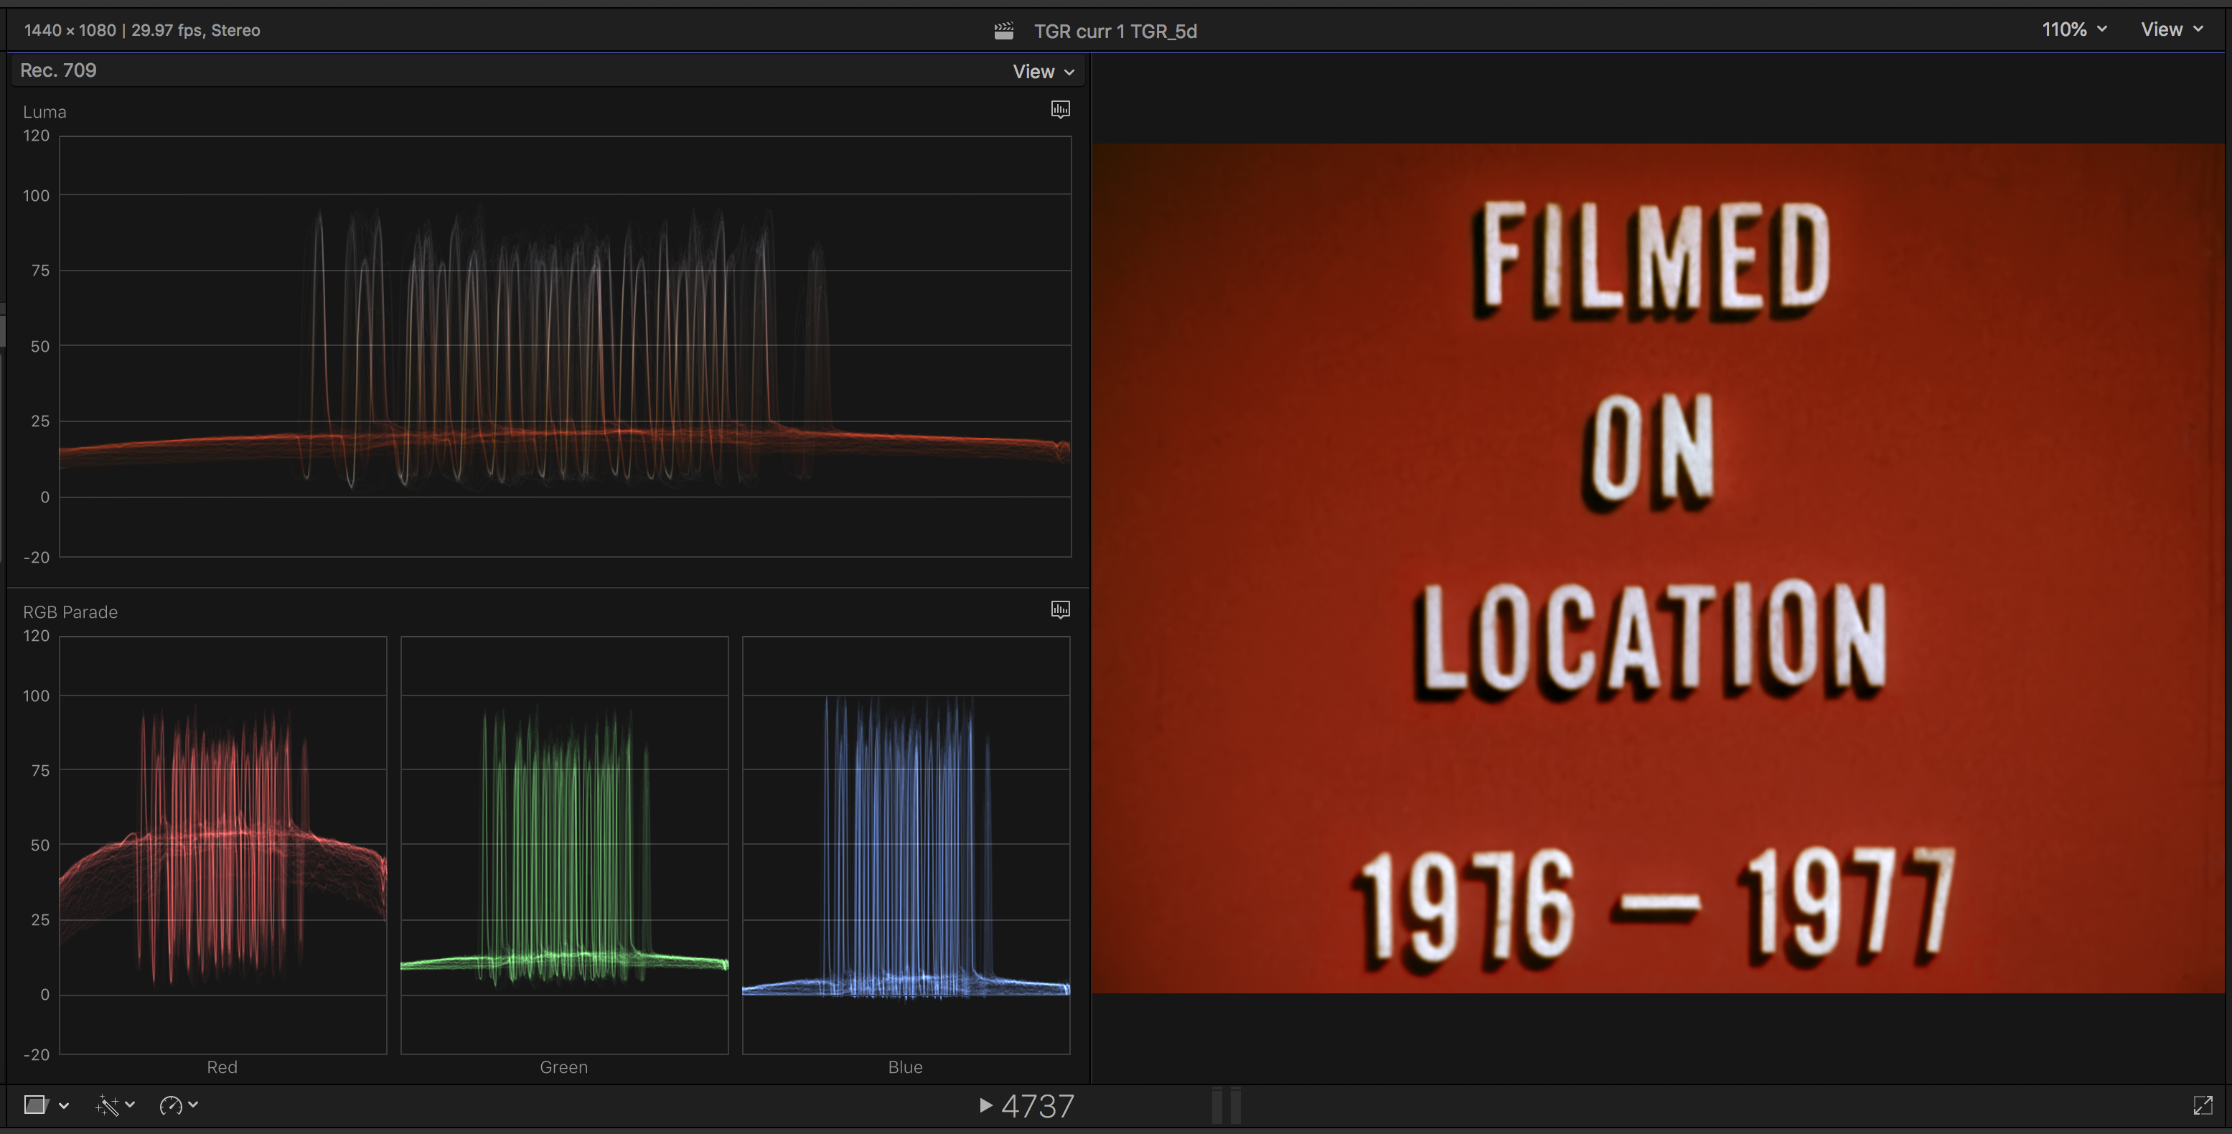Click the enhancements magic wand icon

click(106, 1105)
